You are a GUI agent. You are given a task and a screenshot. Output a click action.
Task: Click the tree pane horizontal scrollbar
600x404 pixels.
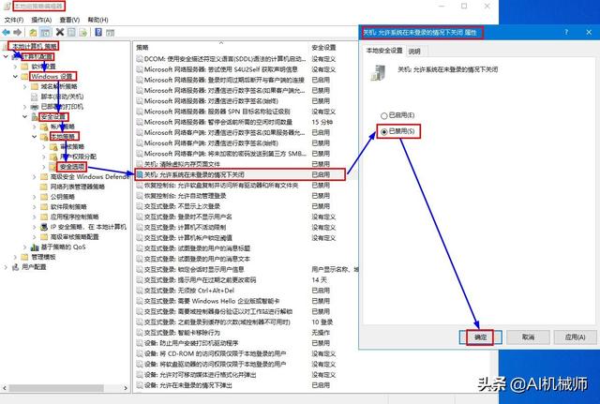click(56, 388)
